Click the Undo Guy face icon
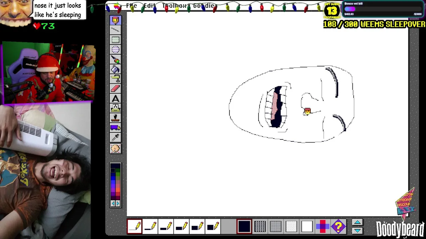 [x=115, y=148]
